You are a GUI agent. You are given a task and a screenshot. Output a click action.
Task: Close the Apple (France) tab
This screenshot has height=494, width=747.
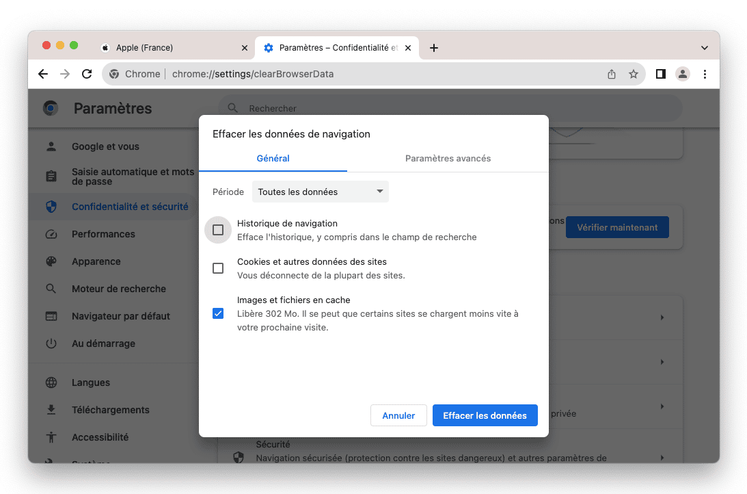point(245,48)
